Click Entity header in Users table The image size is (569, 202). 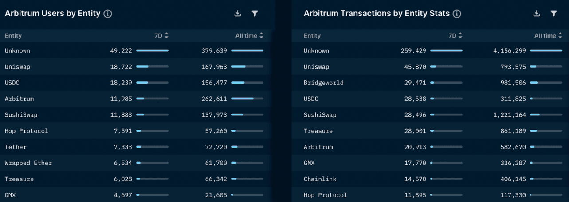[13, 36]
